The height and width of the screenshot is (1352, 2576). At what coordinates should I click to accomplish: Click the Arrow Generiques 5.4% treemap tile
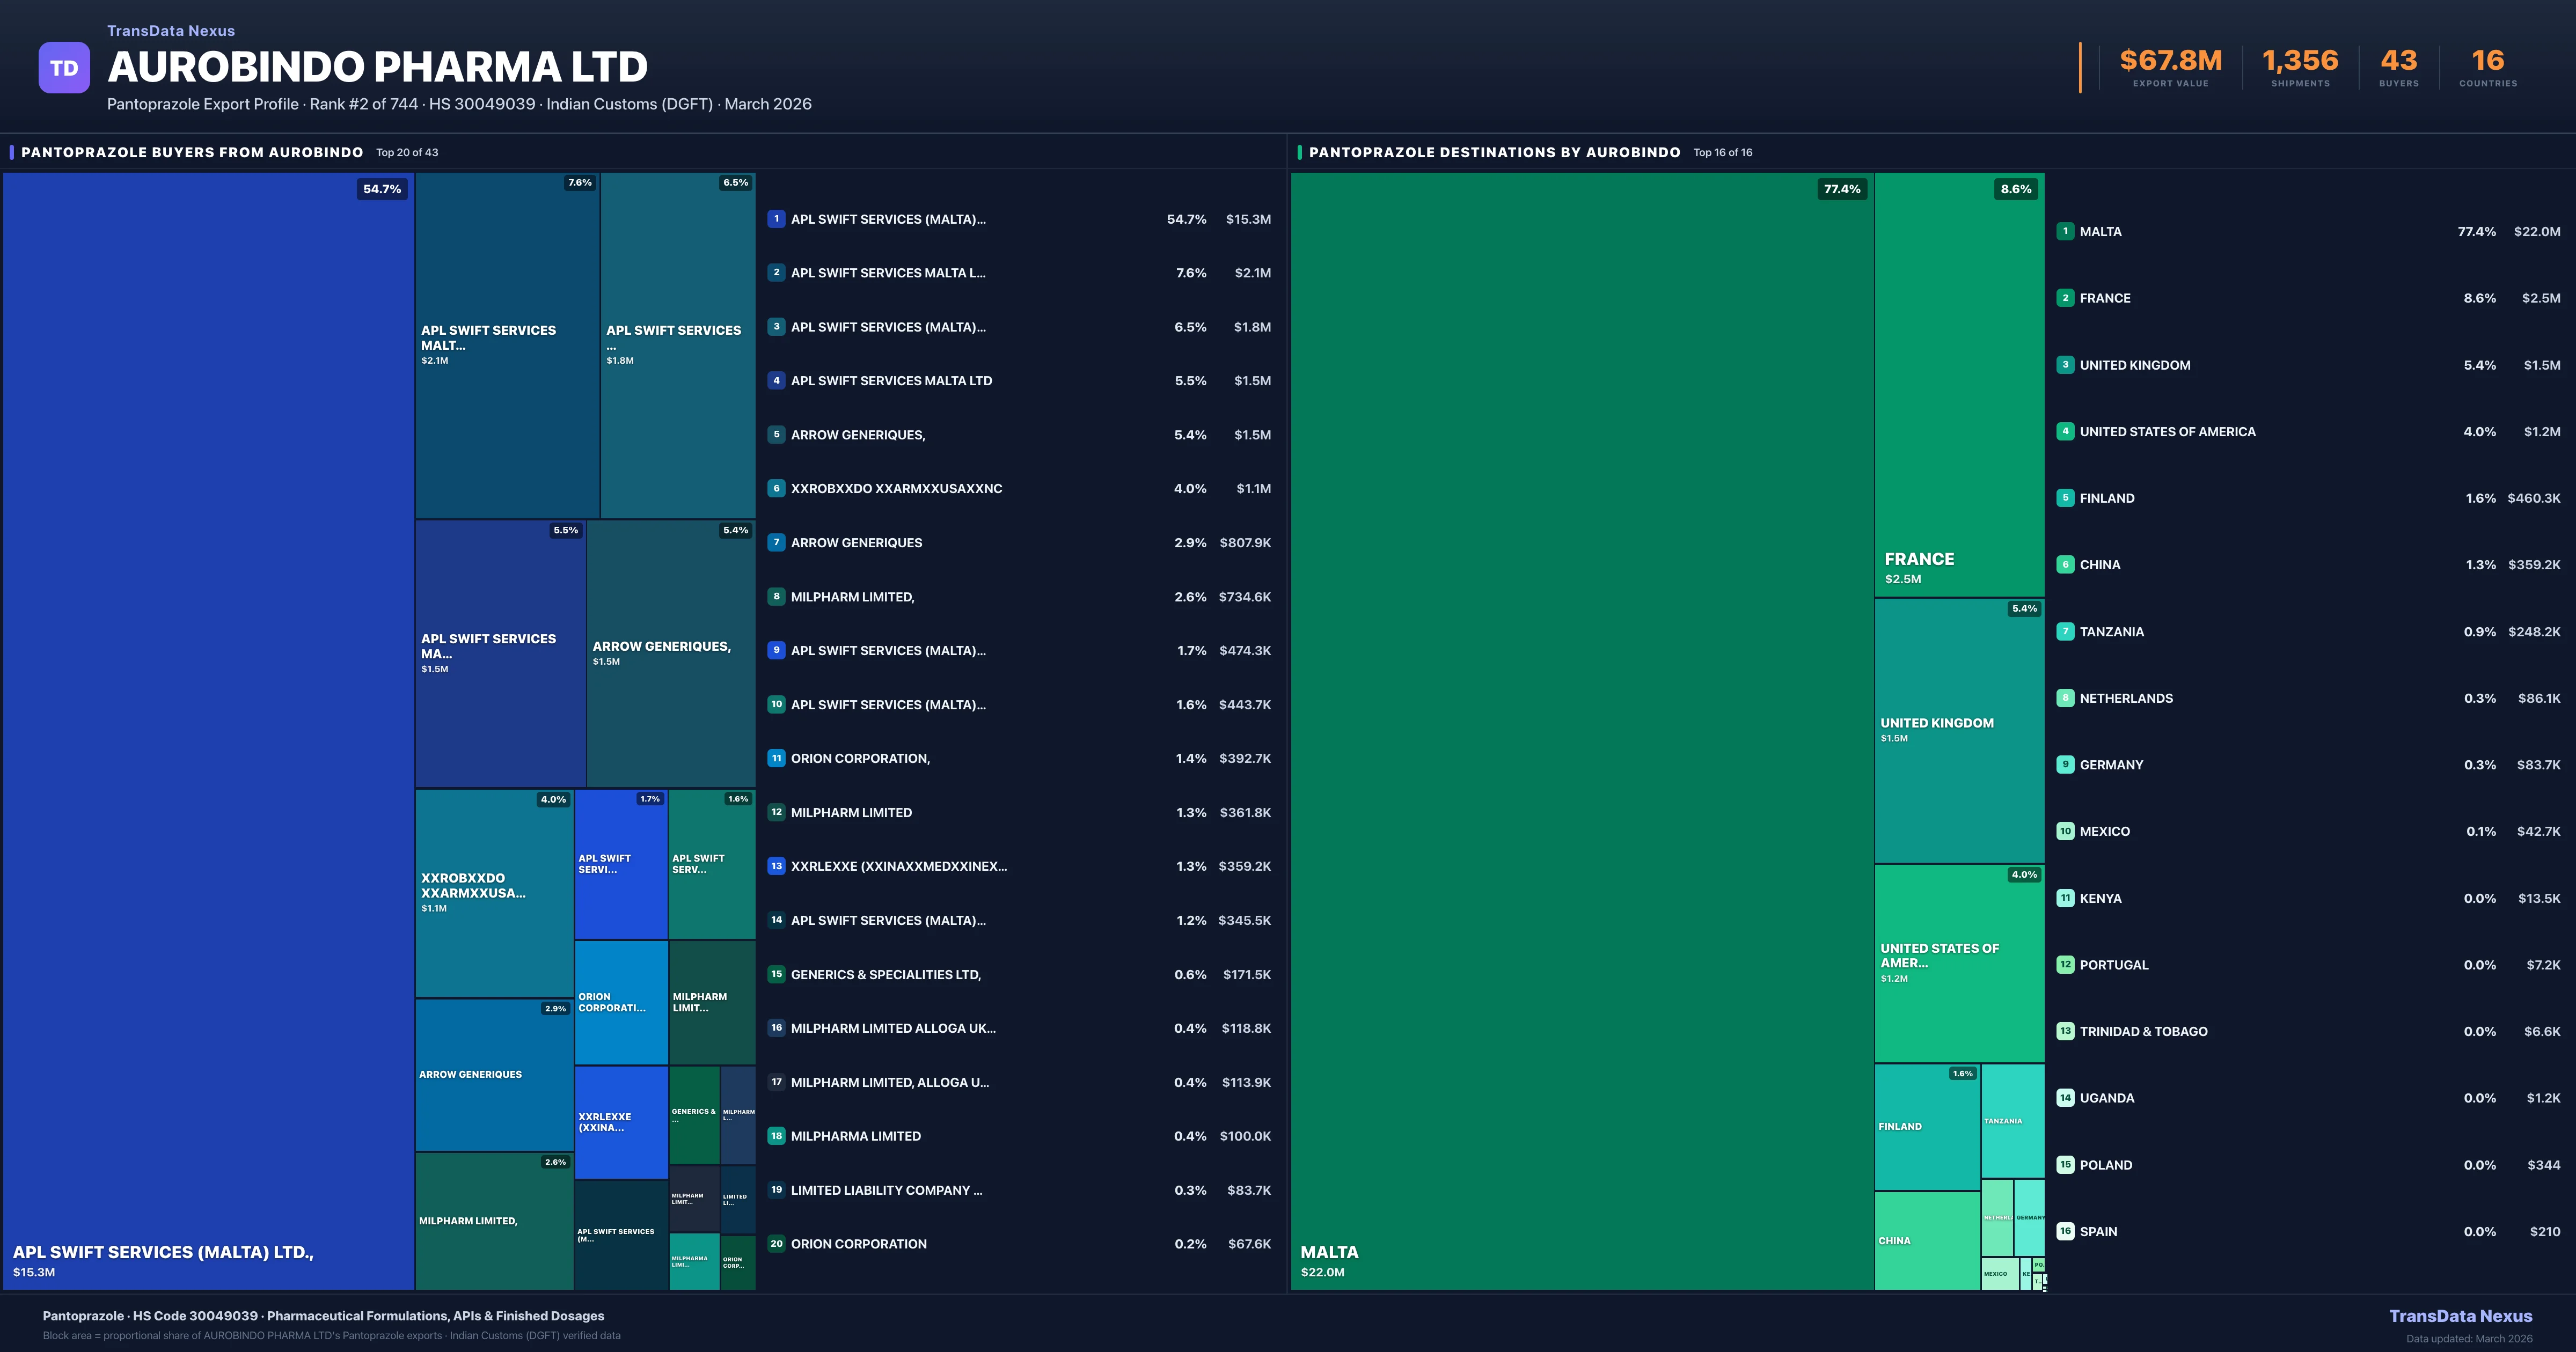pyautogui.click(x=670, y=653)
